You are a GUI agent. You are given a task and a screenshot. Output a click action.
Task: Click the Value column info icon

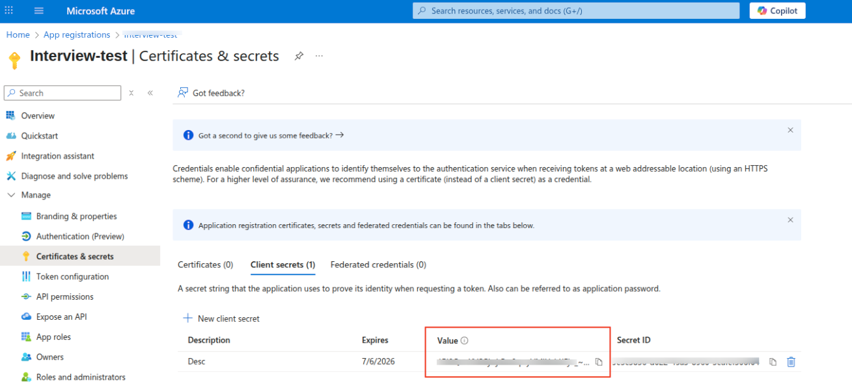pos(465,341)
